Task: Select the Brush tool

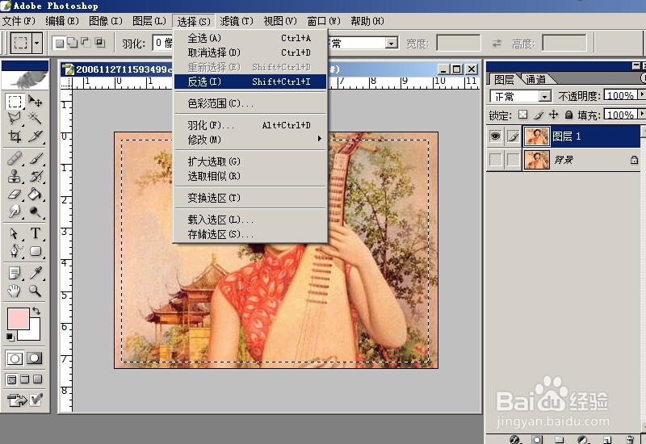Action: [36, 158]
